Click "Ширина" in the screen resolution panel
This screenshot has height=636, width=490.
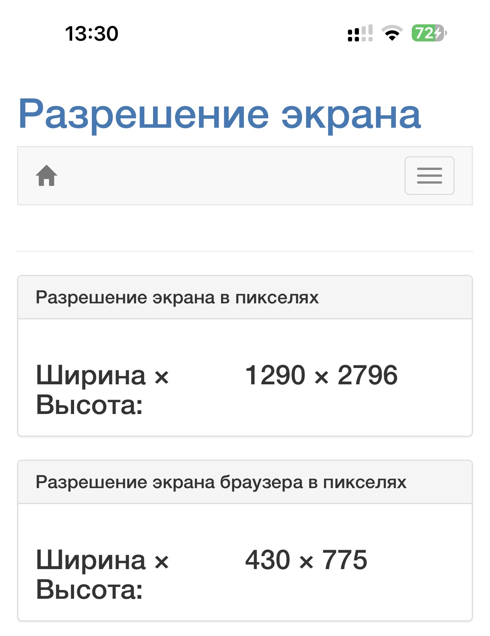coord(91,376)
